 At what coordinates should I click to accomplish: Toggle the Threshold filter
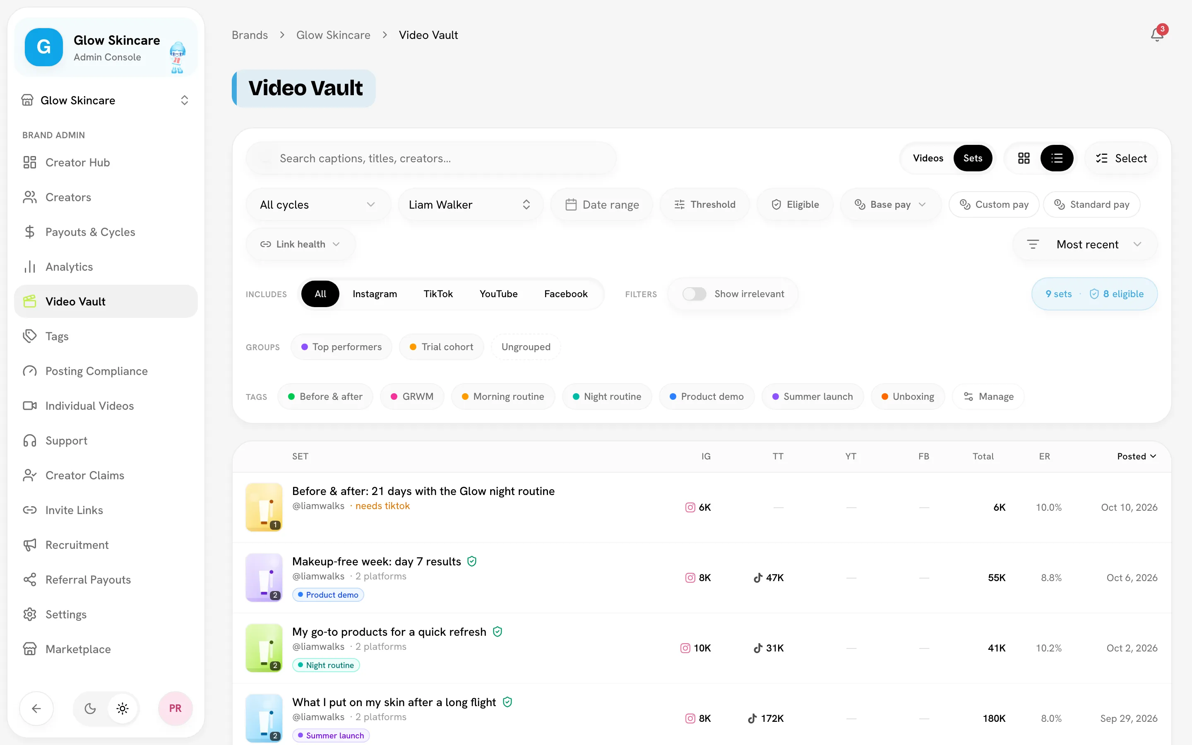coord(705,204)
